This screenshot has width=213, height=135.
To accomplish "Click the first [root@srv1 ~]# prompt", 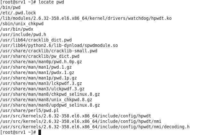I will (x=18, y=2).
